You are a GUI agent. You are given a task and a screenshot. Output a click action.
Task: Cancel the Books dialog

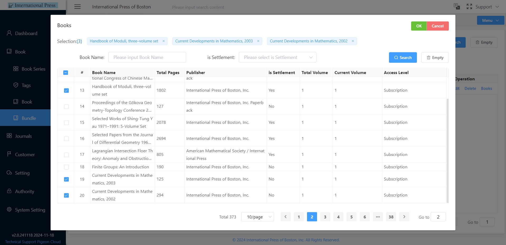click(x=437, y=26)
